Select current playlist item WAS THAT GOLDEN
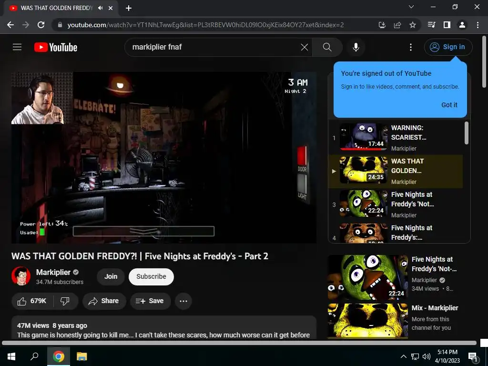 (395, 171)
